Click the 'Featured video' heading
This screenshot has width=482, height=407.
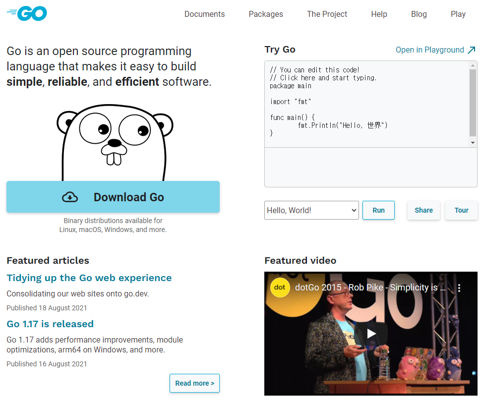pos(301,261)
